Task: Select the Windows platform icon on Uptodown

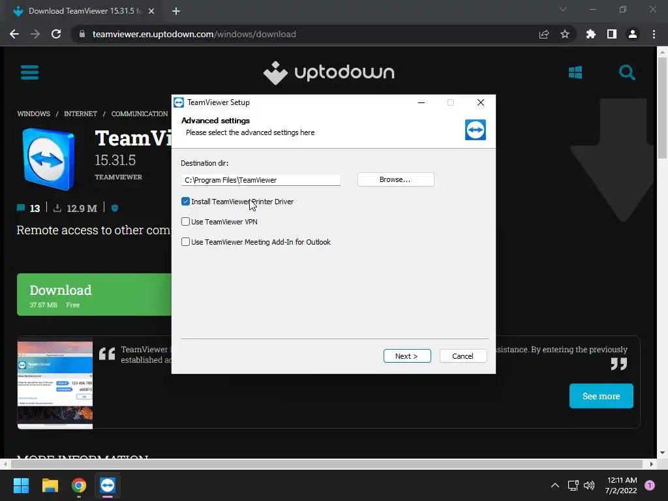Action: (575, 72)
